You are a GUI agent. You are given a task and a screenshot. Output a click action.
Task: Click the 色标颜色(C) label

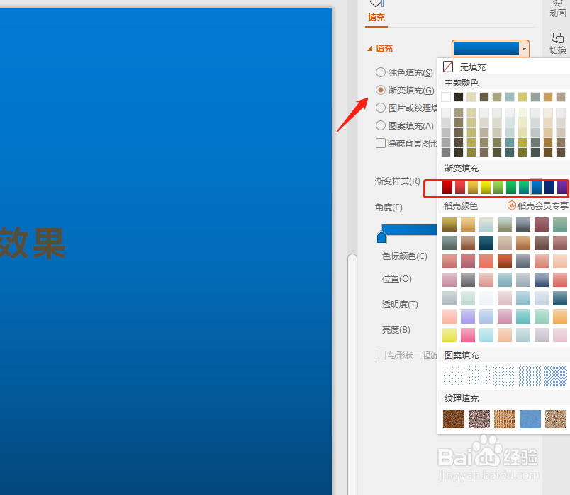point(405,256)
